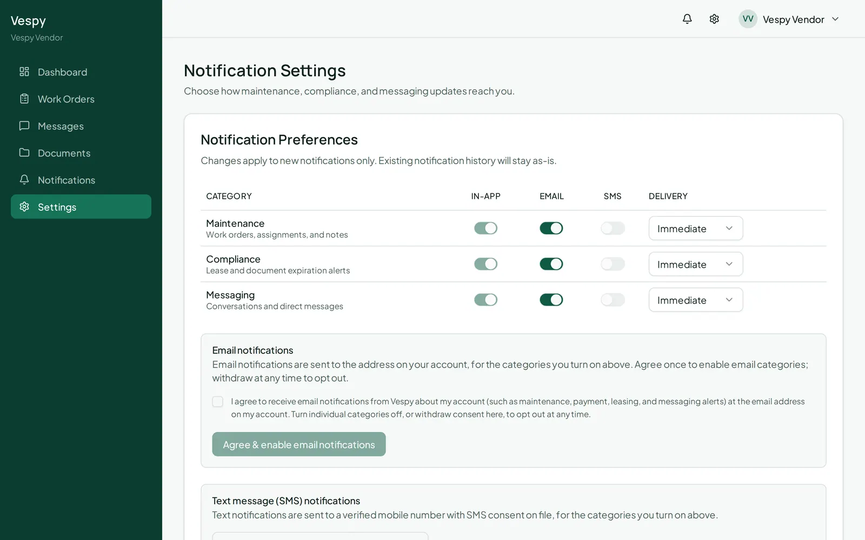Click the VV user avatar
Viewport: 865px width, 540px height.
[x=748, y=19]
